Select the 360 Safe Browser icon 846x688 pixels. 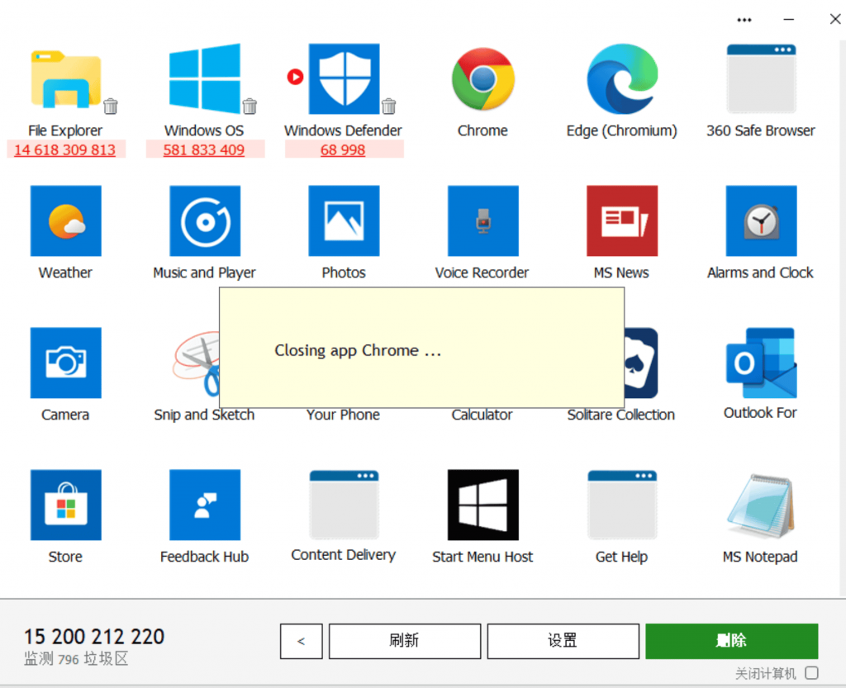(x=759, y=78)
